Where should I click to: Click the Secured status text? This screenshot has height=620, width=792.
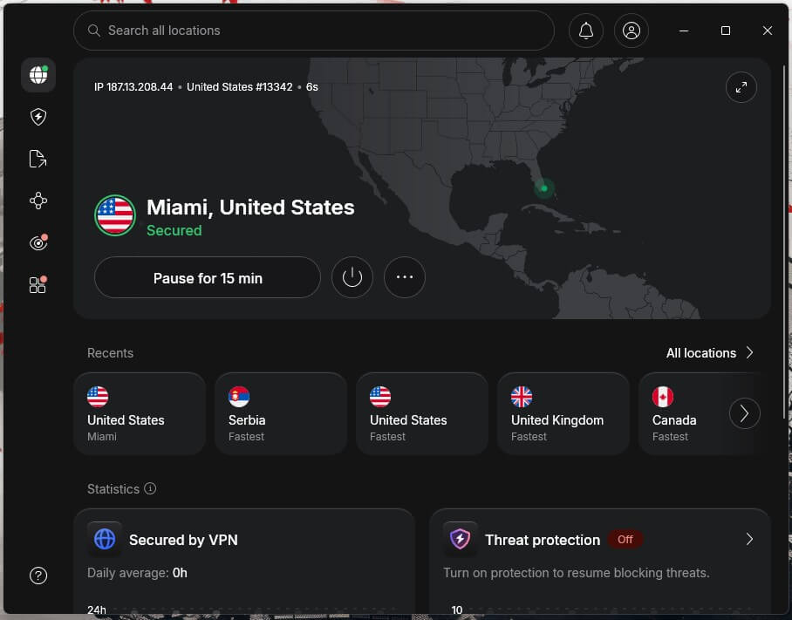174,230
